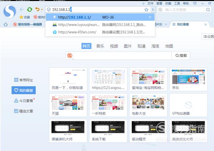Open the 系统下载 thumbnail
This screenshot has height=151, width=214.
[x=108, y=131]
